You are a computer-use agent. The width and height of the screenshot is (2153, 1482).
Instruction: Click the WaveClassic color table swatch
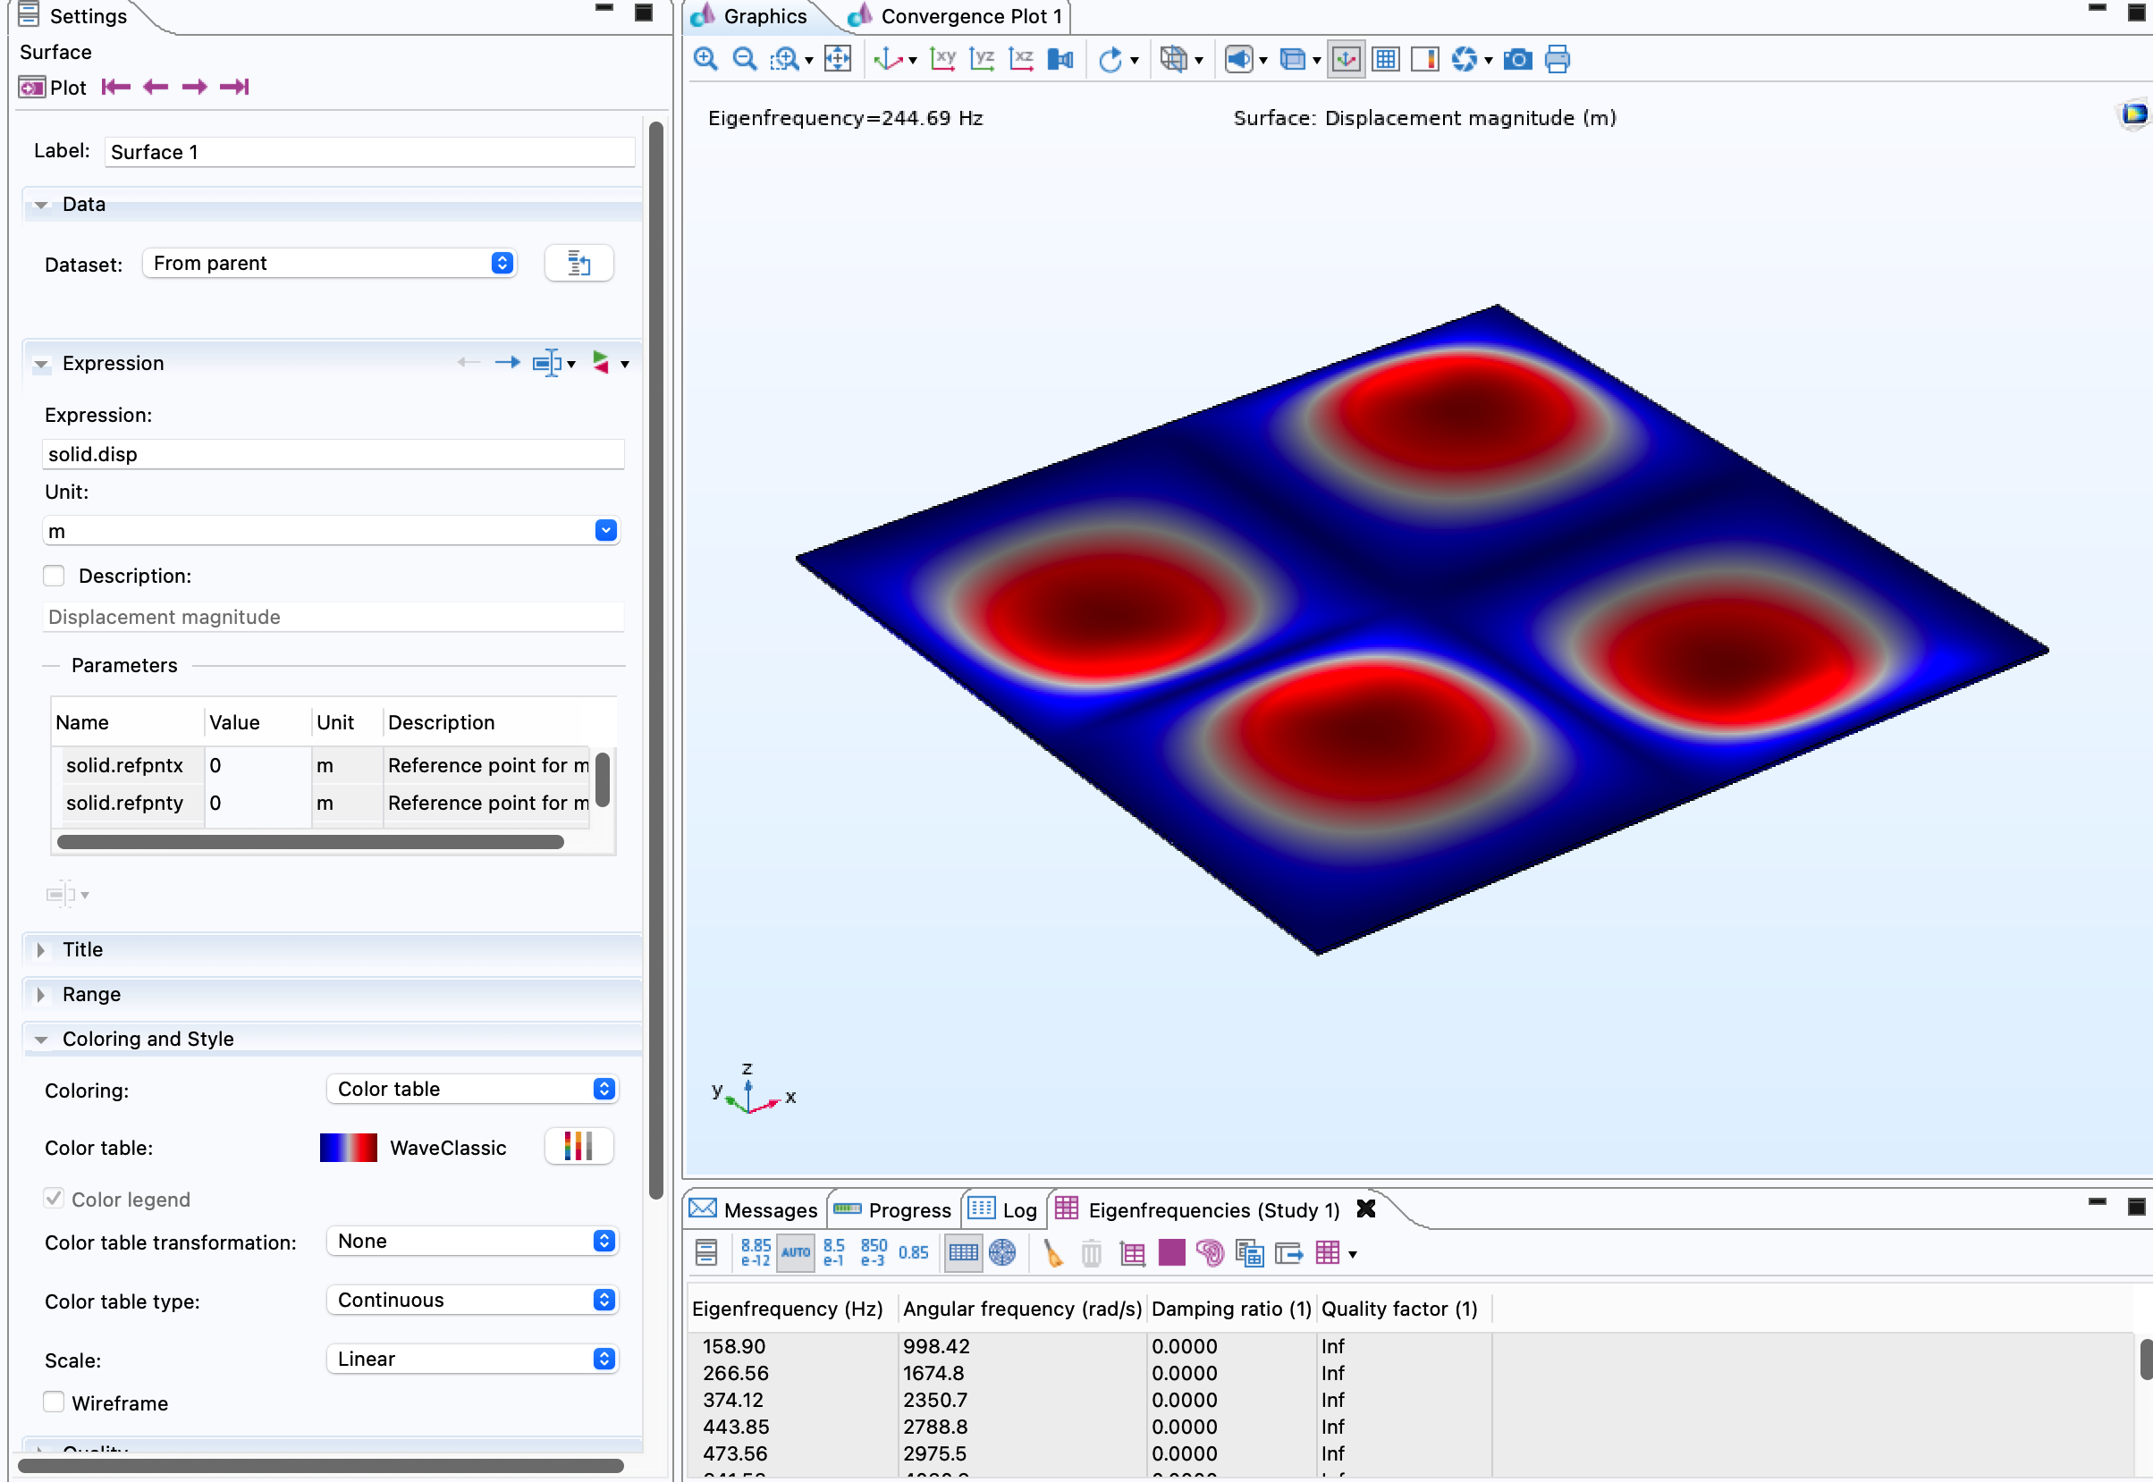tap(349, 1148)
